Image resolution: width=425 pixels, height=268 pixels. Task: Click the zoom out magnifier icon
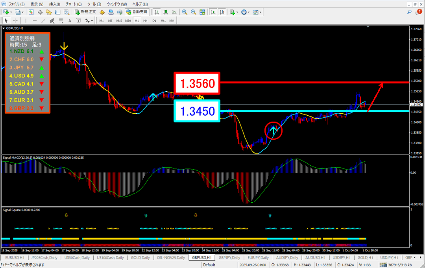click(193, 12)
